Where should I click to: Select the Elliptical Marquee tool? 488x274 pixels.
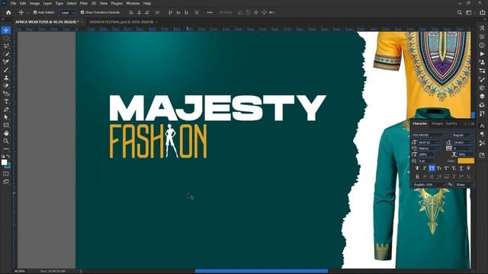click(x=6, y=38)
